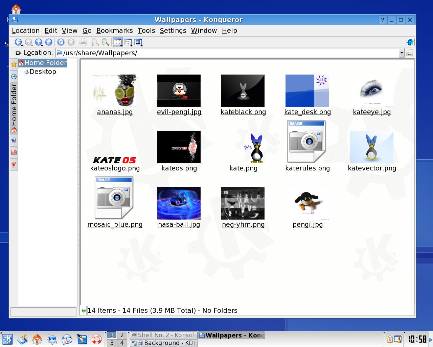
Task: Reload the Wallpapers folder view
Action: (61, 42)
